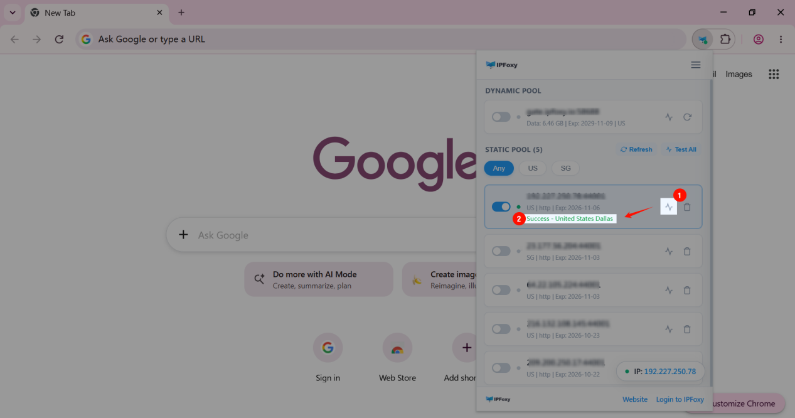The height and width of the screenshot is (418, 795).
Task: Open the Chrome profile avatar
Action: (759, 40)
